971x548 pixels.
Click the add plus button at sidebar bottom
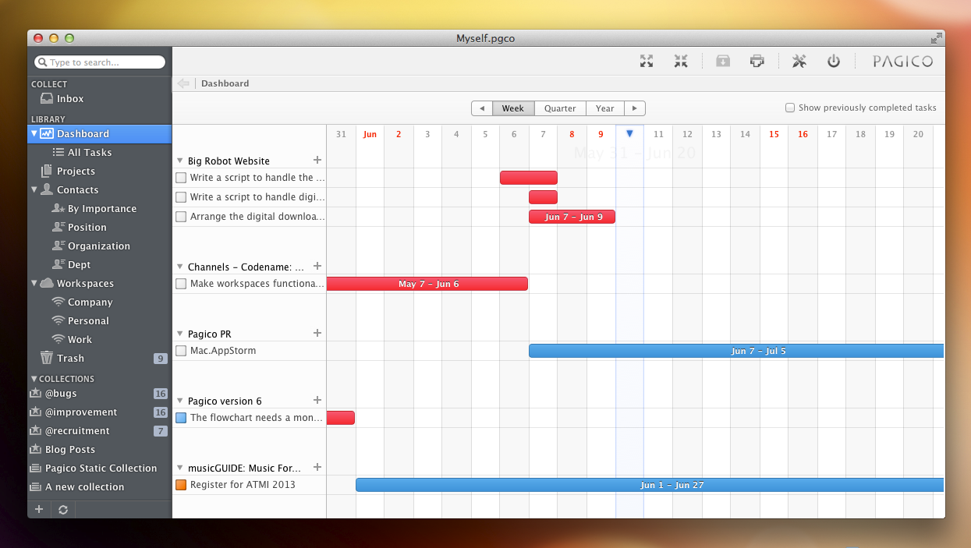click(x=39, y=509)
